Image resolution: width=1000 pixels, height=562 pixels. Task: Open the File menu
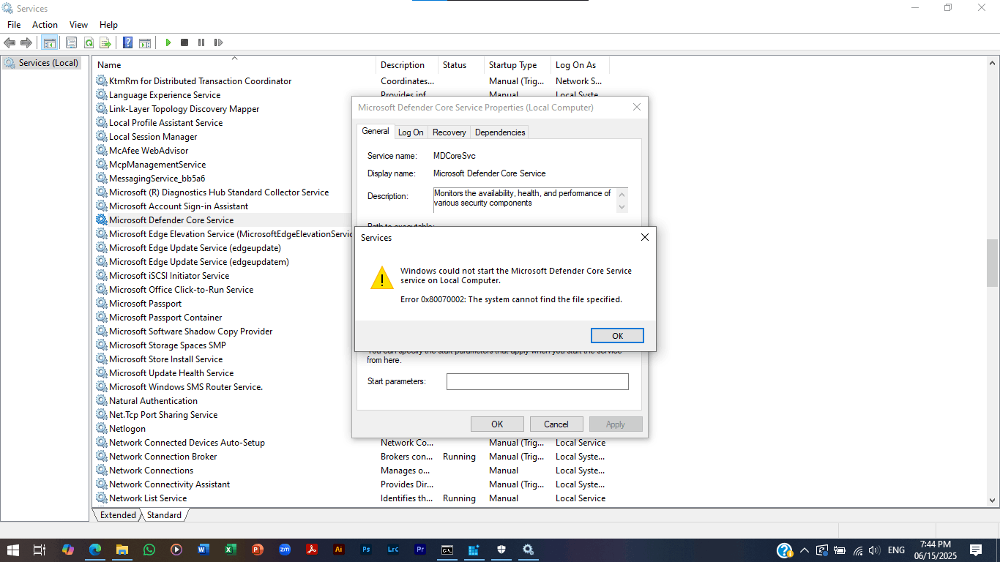coord(14,25)
